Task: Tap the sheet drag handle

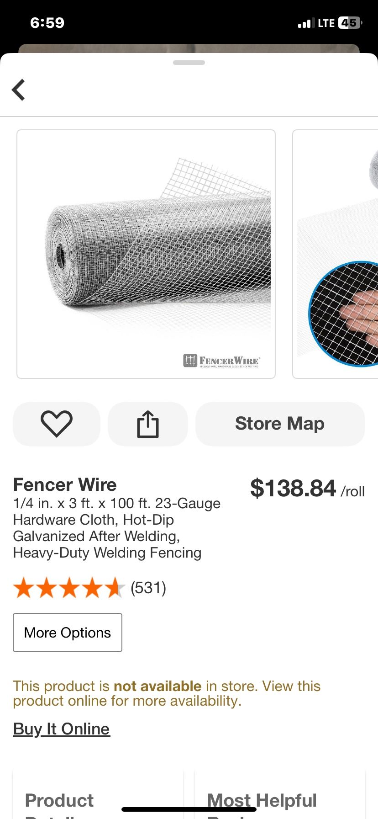Action: [189, 63]
